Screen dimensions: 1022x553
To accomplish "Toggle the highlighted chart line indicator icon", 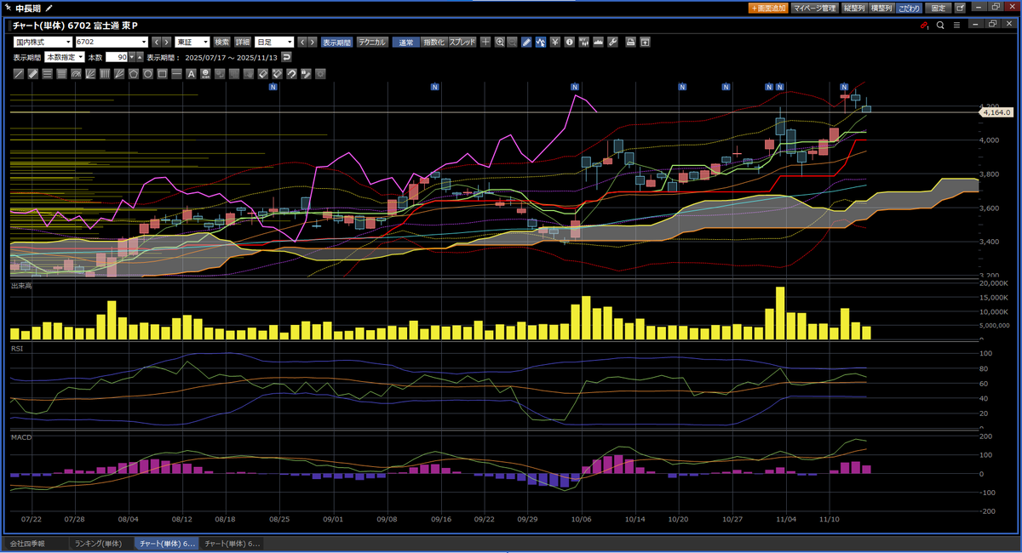I will [541, 42].
